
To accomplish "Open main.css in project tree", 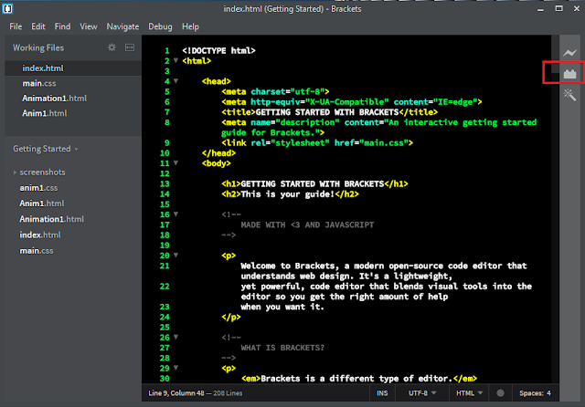I will (x=37, y=251).
